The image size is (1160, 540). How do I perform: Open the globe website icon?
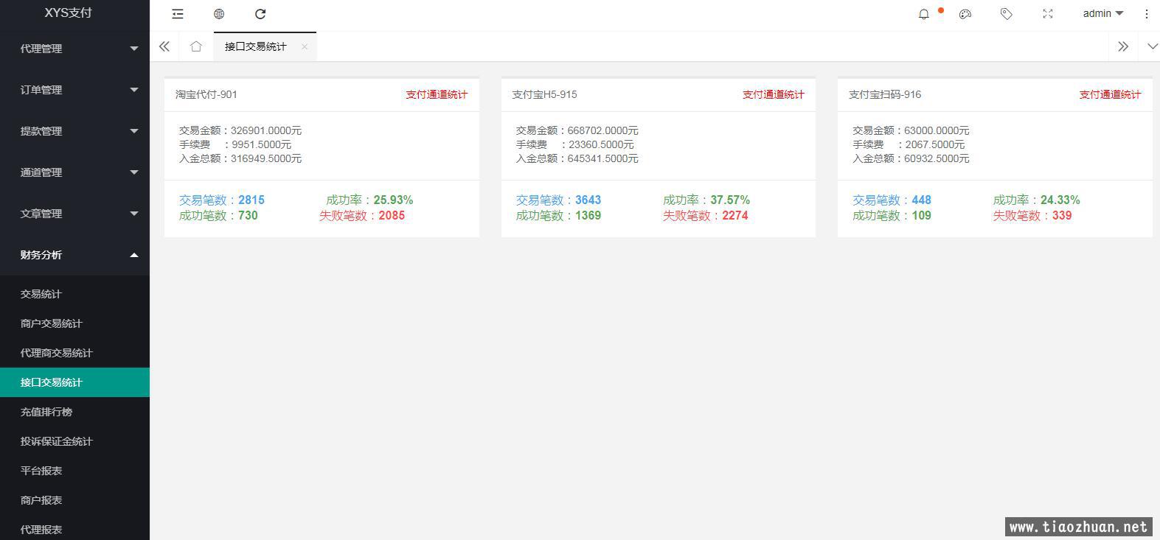point(219,14)
